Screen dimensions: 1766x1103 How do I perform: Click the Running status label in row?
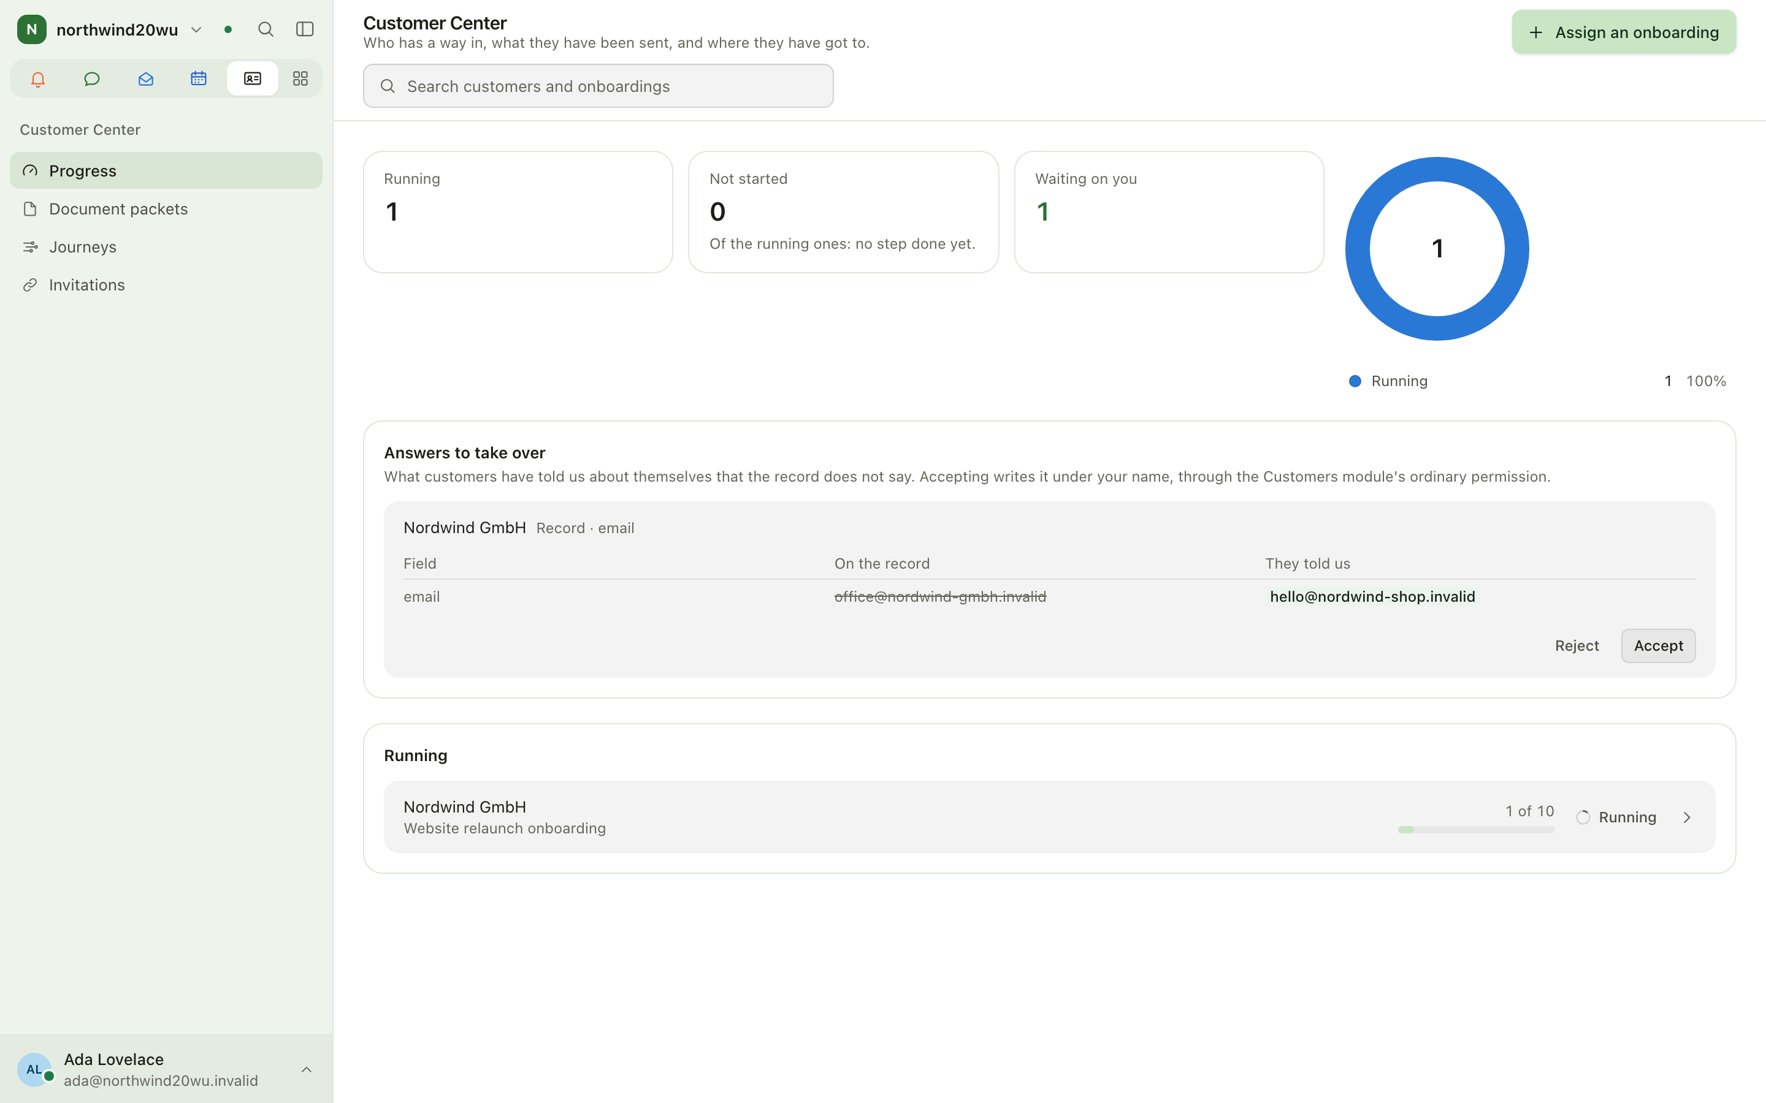coord(1627,817)
